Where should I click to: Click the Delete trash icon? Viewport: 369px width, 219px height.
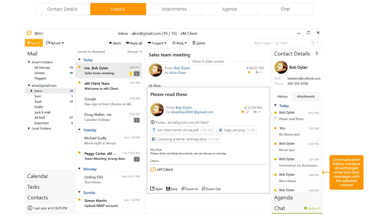click(194, 43)
